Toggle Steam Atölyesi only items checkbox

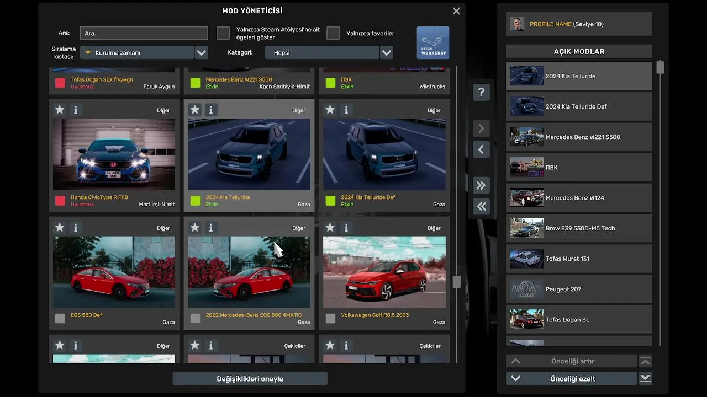point(223,33)
